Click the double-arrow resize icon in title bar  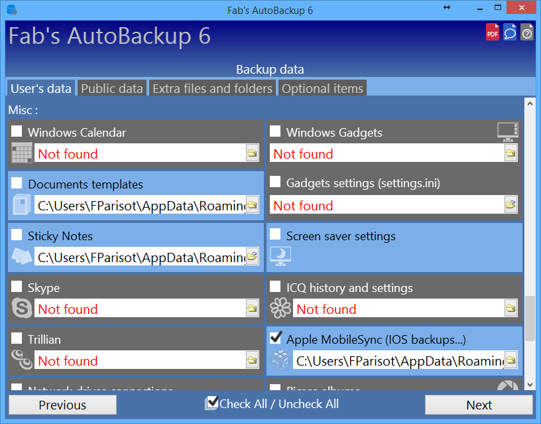point(447,7)
